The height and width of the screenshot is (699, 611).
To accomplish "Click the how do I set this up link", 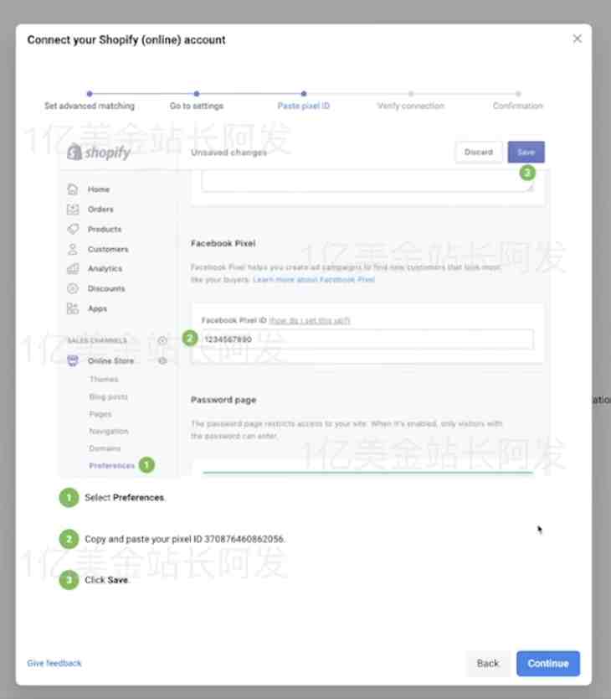I will point(310,320).
